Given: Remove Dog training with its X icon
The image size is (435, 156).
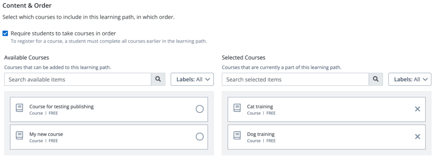Looking at the screenshot, I should tap(417, 137).
